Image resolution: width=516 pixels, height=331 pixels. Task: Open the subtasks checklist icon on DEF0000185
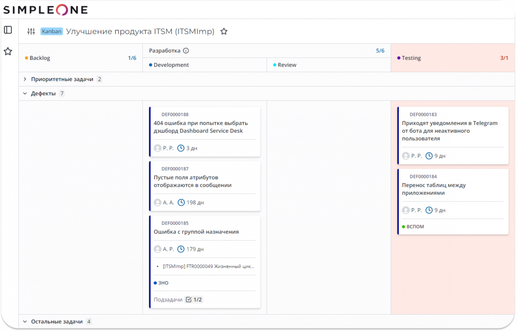[x=189, y=299]
